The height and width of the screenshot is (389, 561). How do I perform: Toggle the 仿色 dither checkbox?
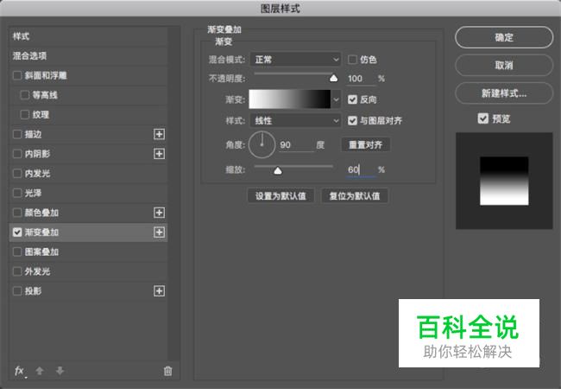(x=352, y=60)
